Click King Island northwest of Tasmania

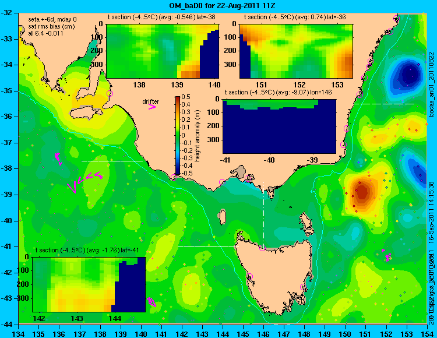pos(222,217)
